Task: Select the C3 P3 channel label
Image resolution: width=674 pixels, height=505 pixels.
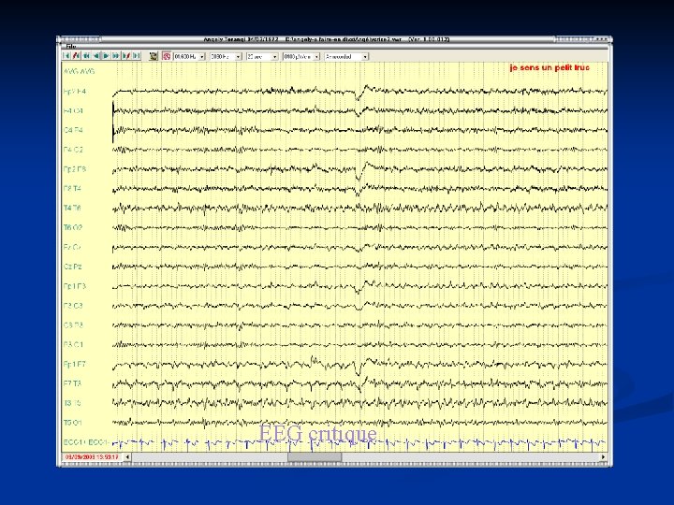Action: pos(73,325)
